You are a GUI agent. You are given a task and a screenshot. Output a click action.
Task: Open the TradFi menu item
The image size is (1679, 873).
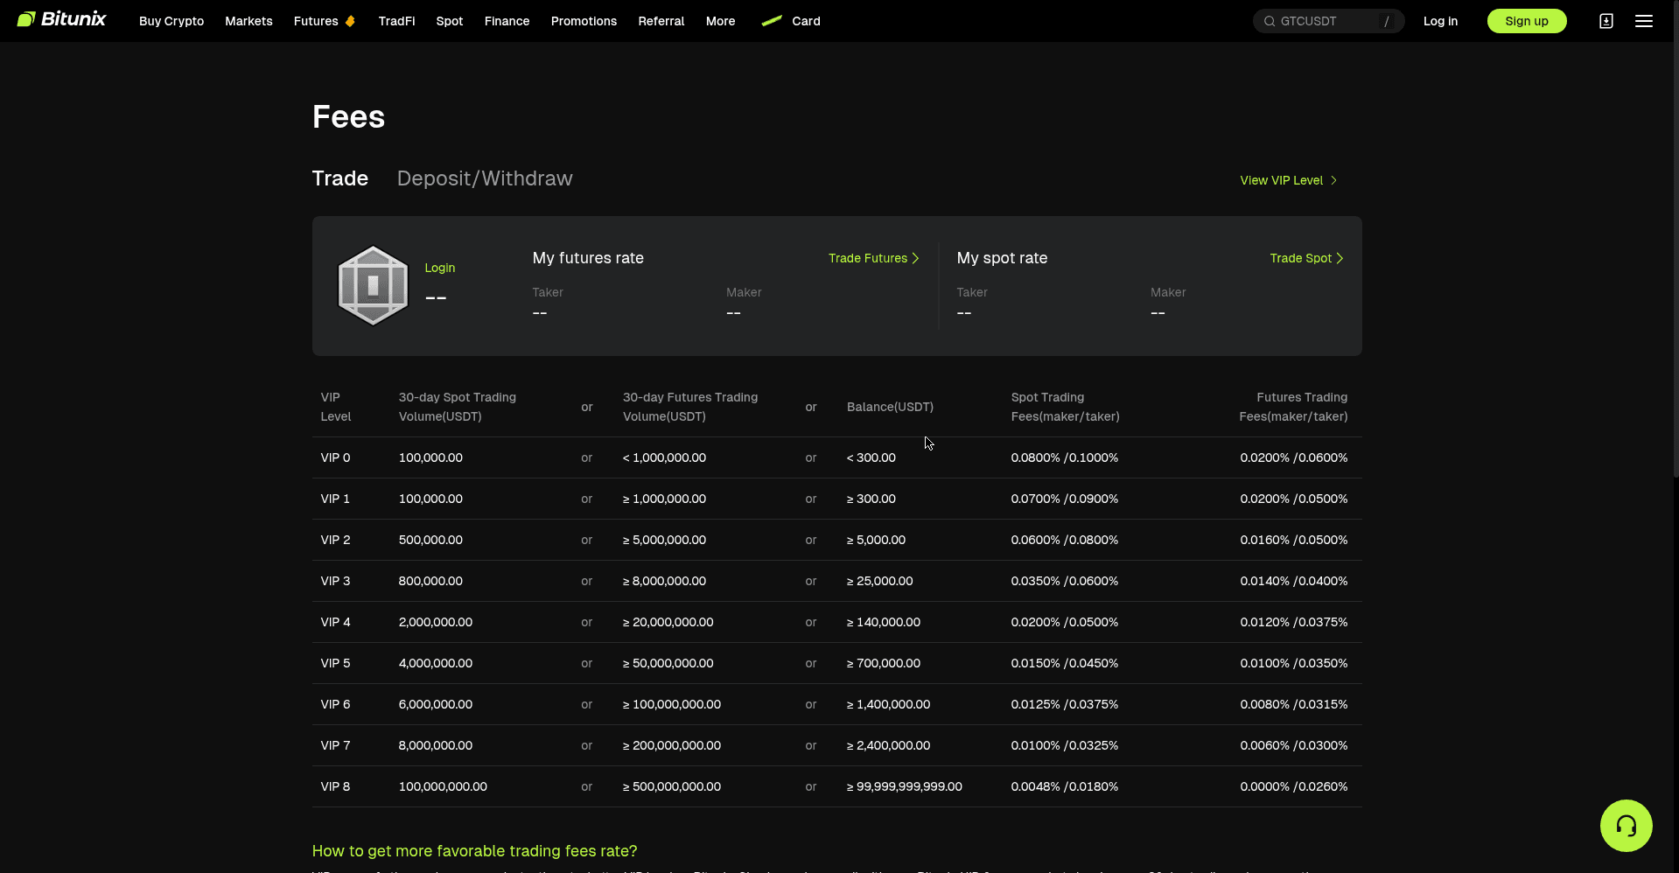(396, 21)
